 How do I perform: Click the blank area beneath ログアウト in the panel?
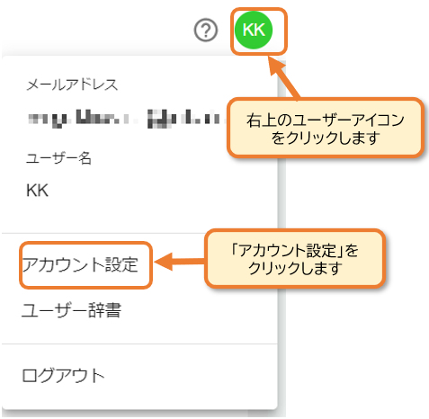click(x=139, y=397)
